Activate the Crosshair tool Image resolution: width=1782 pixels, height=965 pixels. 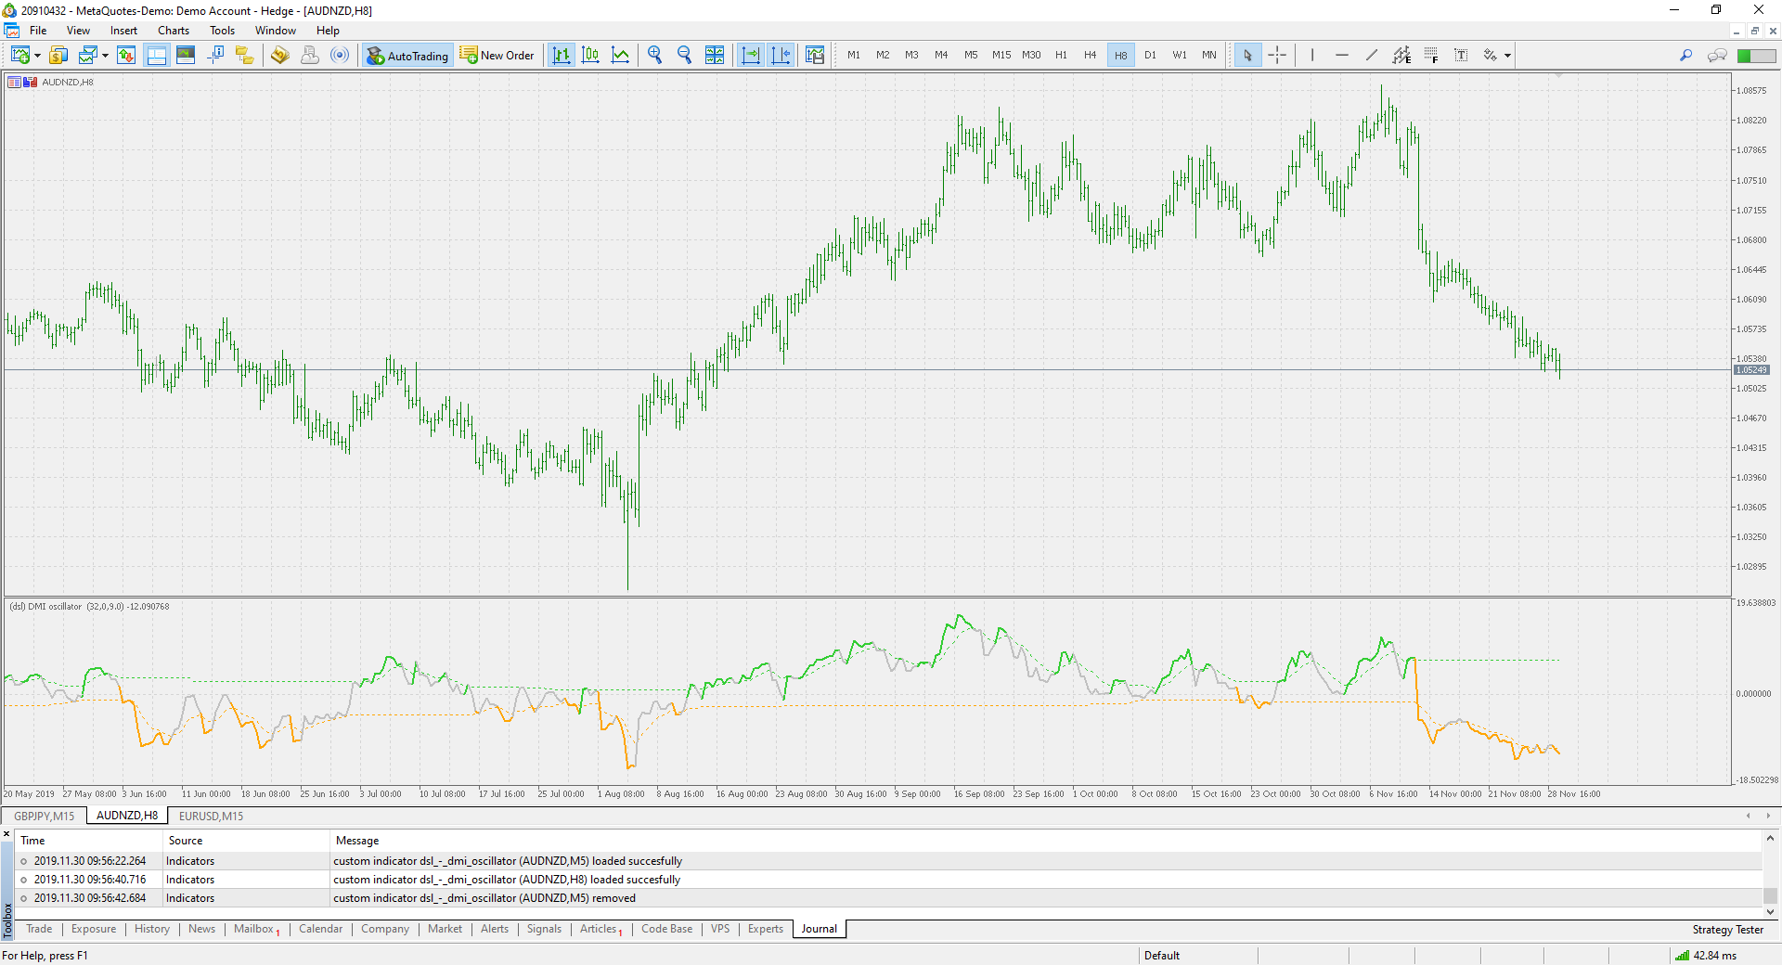(x=1277, y=55)
